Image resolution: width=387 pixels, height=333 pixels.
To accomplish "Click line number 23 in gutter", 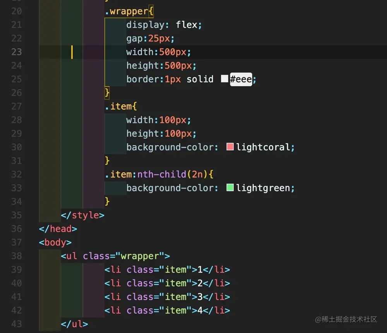I will point(17,52).
